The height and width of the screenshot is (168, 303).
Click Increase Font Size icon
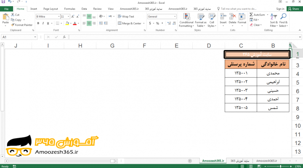[x=73, y=16]
